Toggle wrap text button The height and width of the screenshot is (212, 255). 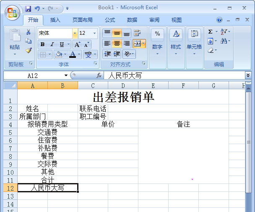tap(137, 33)
